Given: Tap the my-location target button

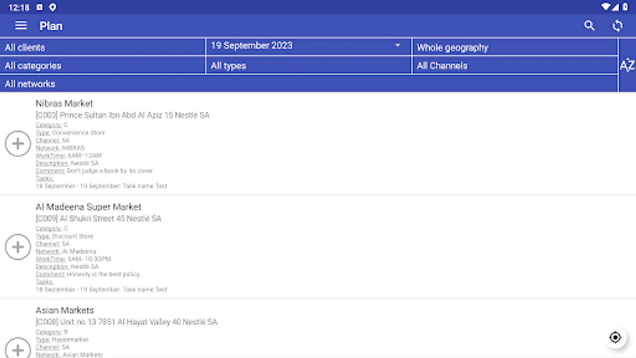Looking at the screenshot, I should 615,337.
